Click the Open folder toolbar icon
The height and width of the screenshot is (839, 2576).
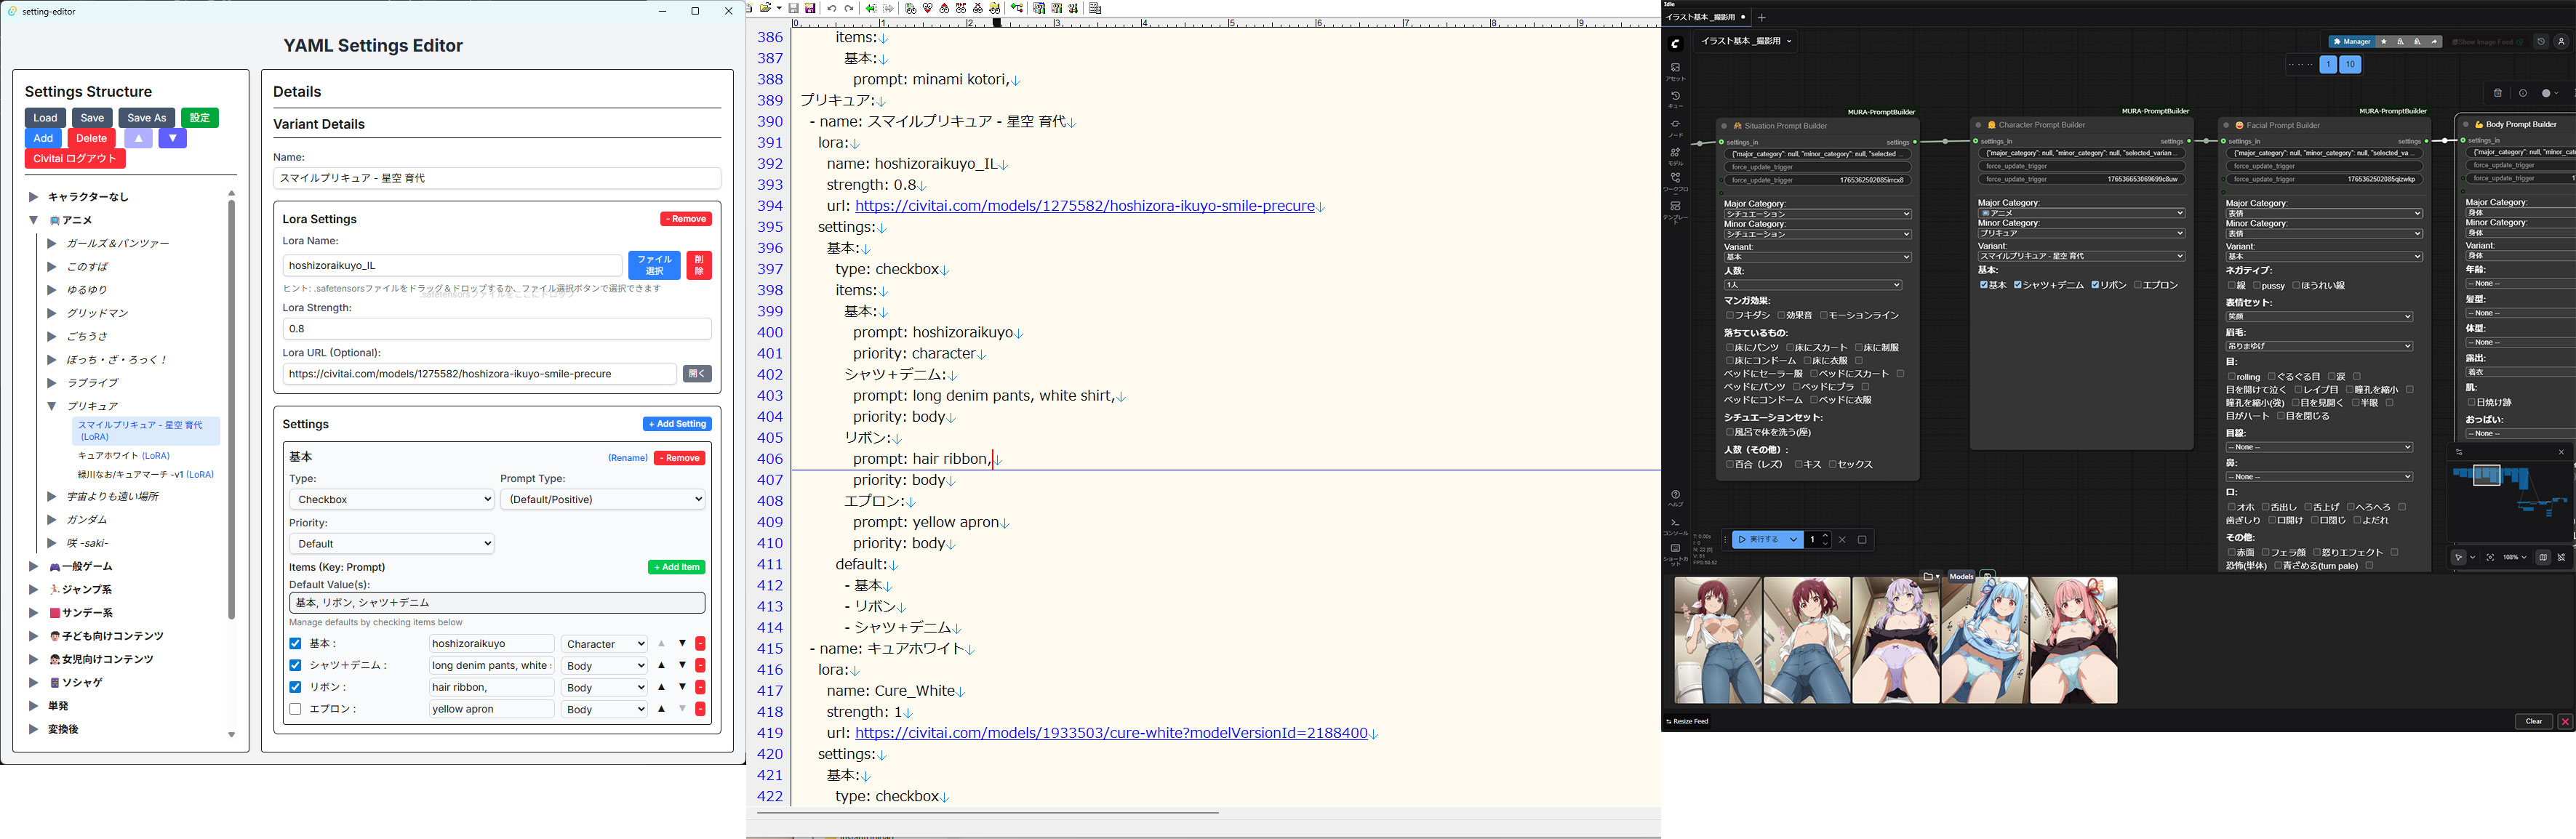click(x=765, y=8)
